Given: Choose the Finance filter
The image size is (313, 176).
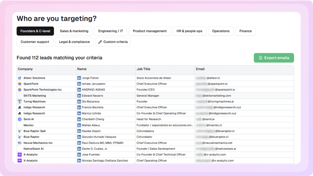Looking at the screenshot, I should click(x=246, y=31).
